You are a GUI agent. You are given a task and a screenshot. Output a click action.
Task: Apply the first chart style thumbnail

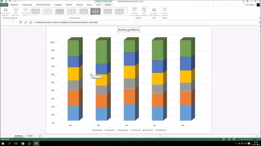(35, 11)
